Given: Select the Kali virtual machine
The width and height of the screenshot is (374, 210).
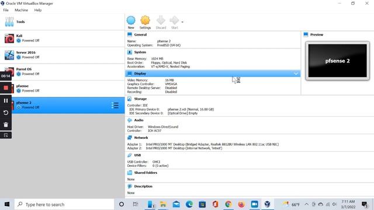Looking at the screenshot, I should 63,38.
